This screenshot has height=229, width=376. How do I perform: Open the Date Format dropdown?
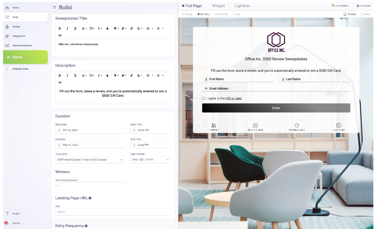pyautogui.click(x=151, y=160)
